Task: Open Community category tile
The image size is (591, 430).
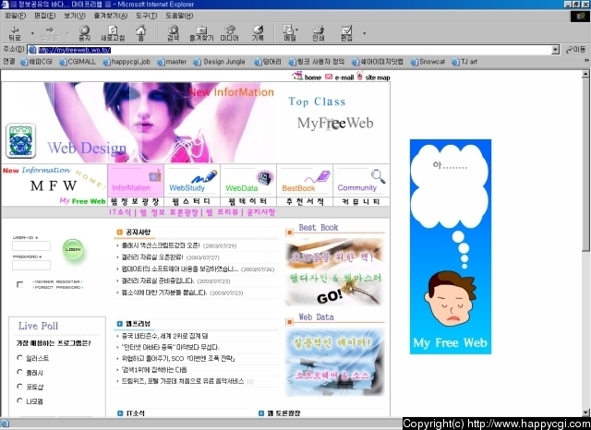Action: pos(361,181)
